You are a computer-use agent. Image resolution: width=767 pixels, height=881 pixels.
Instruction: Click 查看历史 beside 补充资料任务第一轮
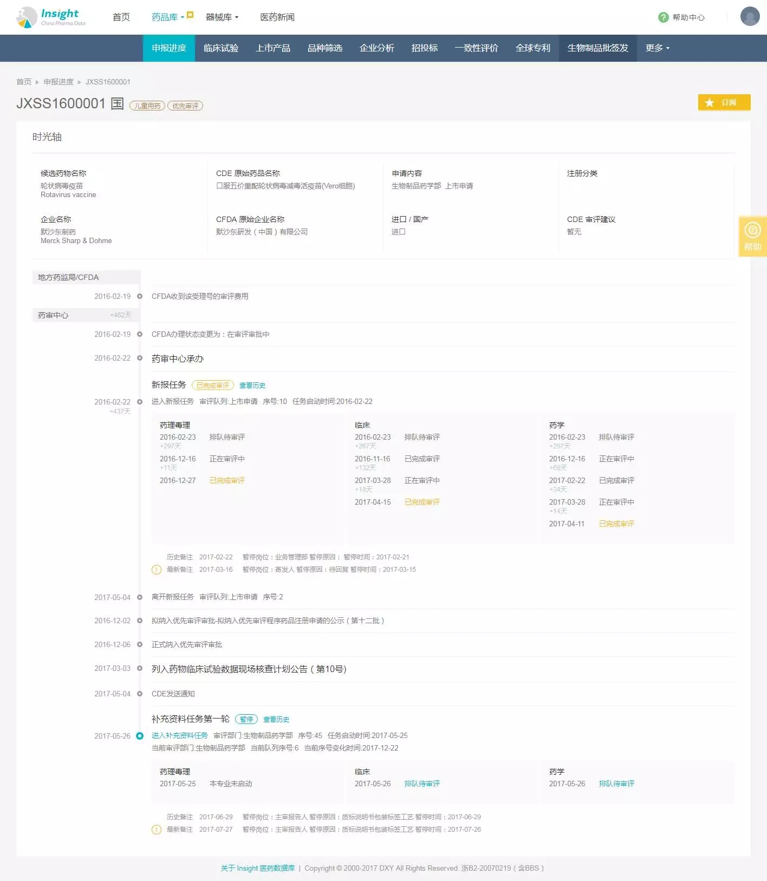[x=276, y=720]
